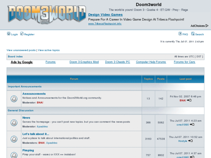Open omoi1990 last poster in Pimping row

[183, 157]
